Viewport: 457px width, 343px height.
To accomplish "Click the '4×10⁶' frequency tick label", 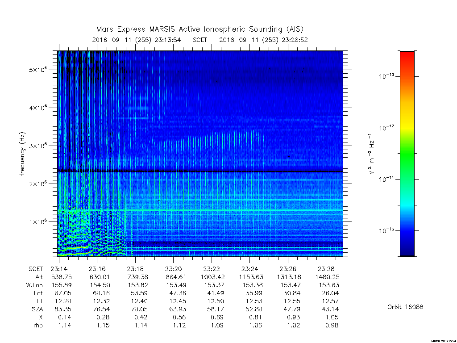I will coord(38,108).
